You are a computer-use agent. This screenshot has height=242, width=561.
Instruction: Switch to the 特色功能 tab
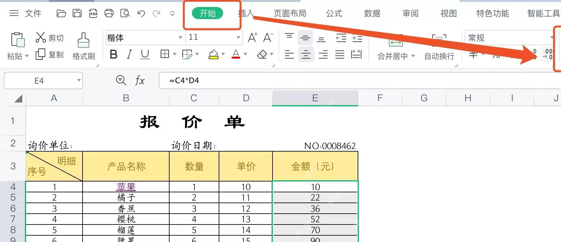coord(492,13)
